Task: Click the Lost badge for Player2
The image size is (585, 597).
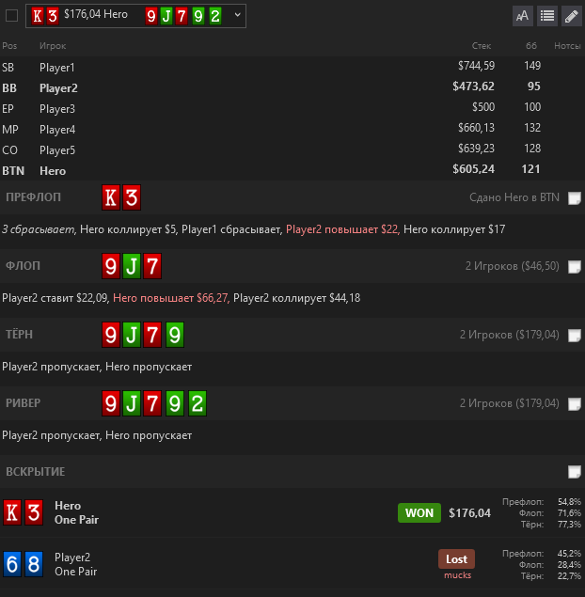Action: 456,559
